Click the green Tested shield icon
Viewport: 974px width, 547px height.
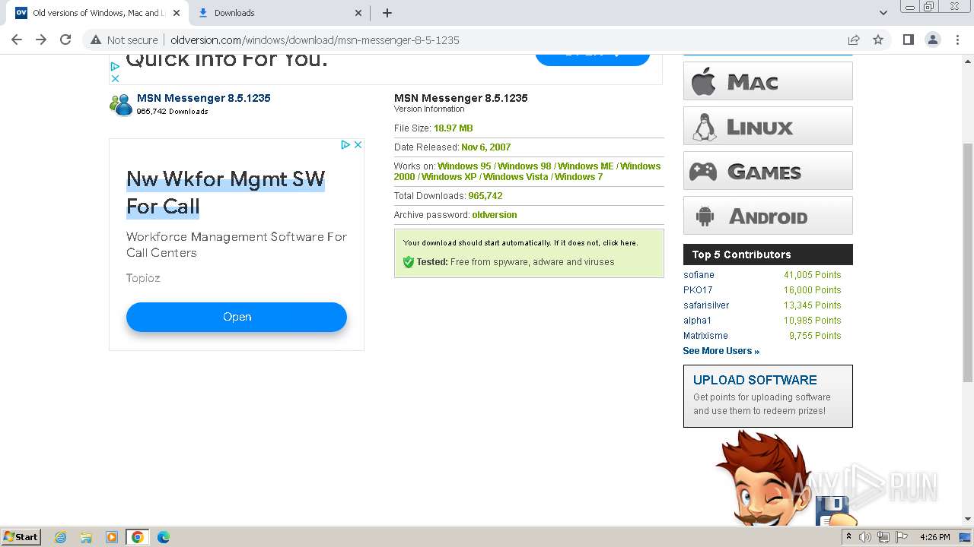409,262
